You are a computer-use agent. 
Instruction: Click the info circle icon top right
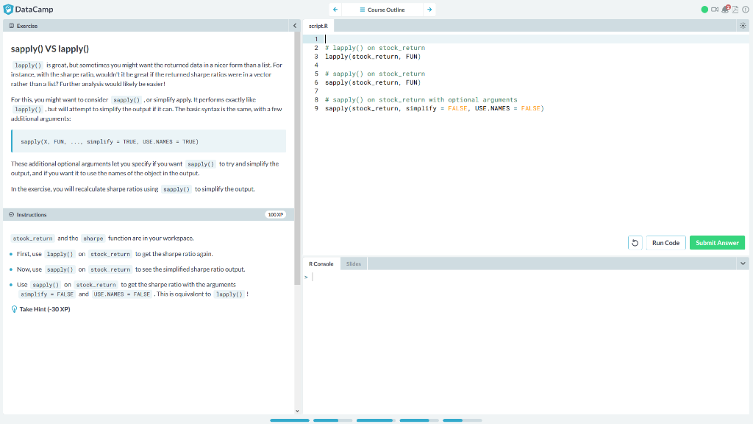pyautogui.click(x=745, y=9)
